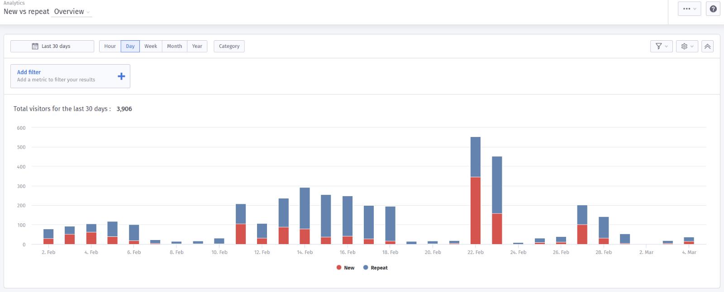The height and width of the screenshot is (292, 724).
Task: Click the 2. Feb axis label
Action: coord(48,252)
